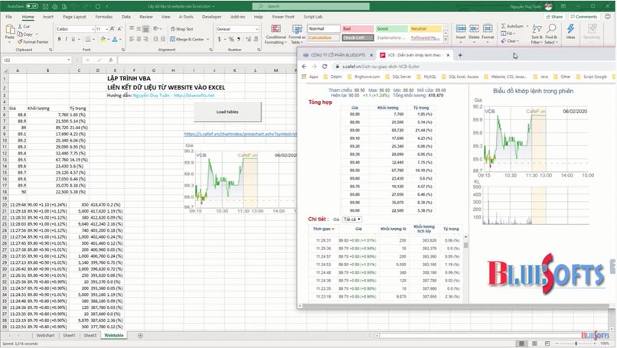Image resolution: width=617 pixels, height=348 pixels.
Task: Open new browser tab with plus
Action: (460, 55)
